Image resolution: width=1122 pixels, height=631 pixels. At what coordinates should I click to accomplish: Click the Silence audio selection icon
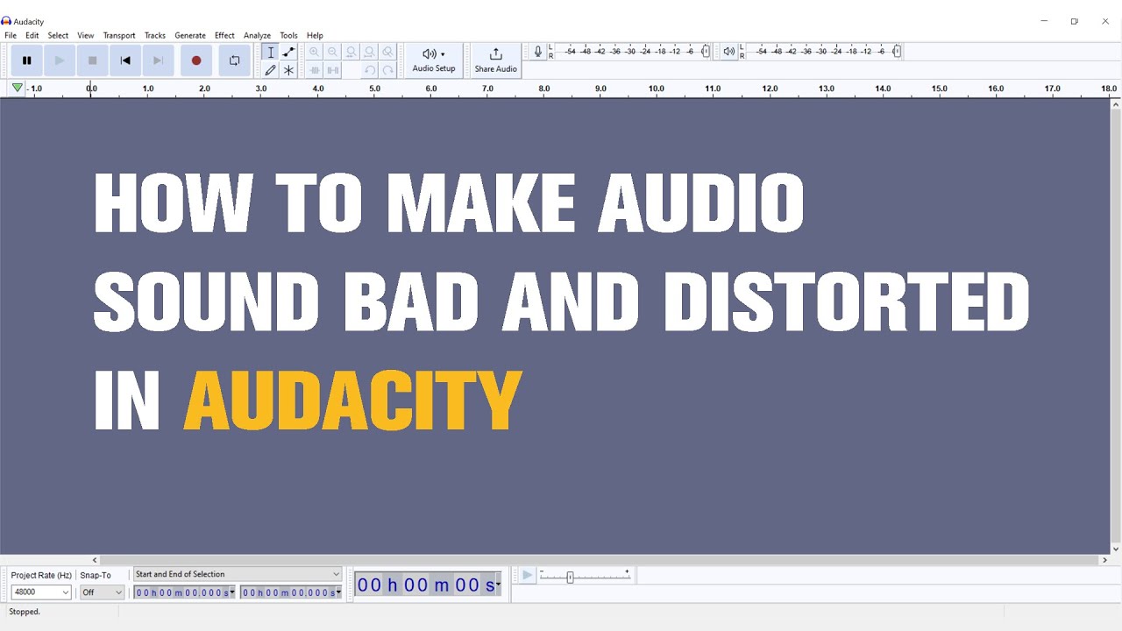[333, 70]
